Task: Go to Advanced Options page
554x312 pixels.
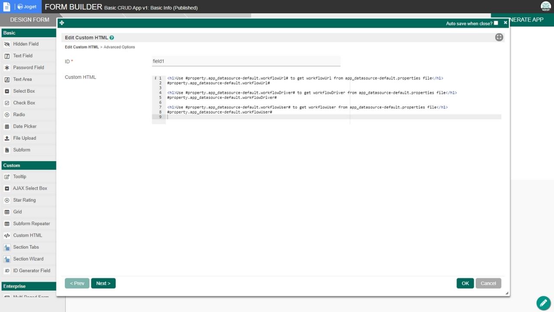Action: 119,47
